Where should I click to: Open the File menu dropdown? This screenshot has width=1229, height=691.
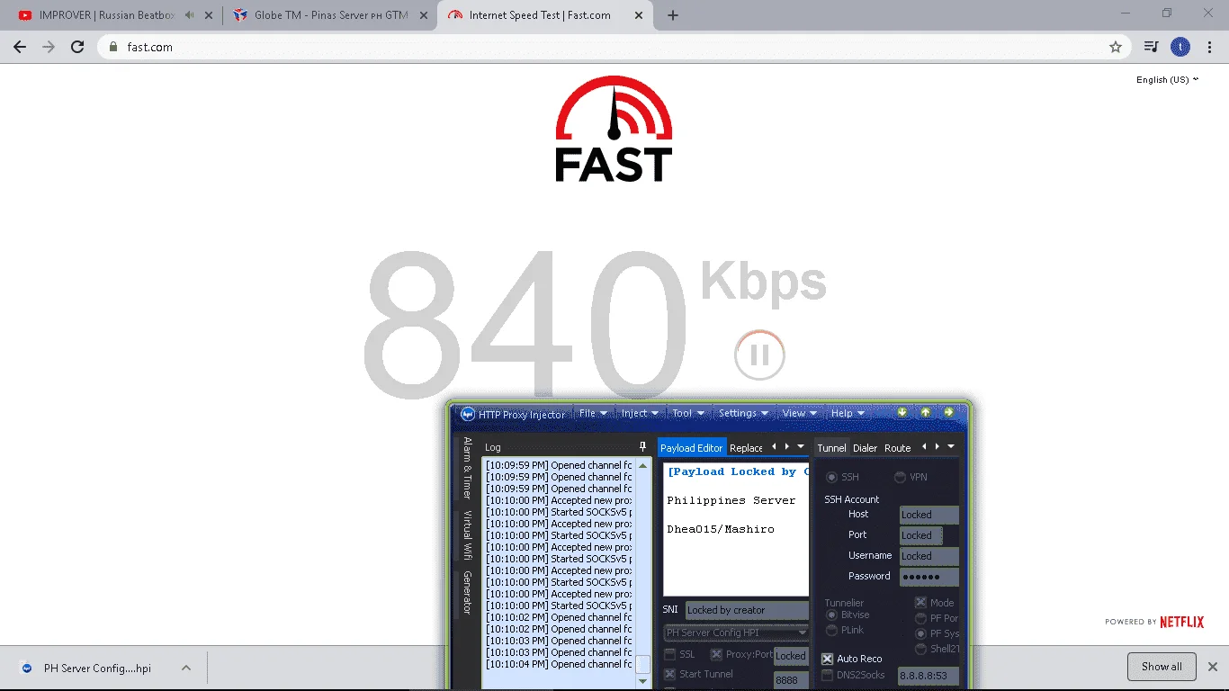[x=594, y=413]
